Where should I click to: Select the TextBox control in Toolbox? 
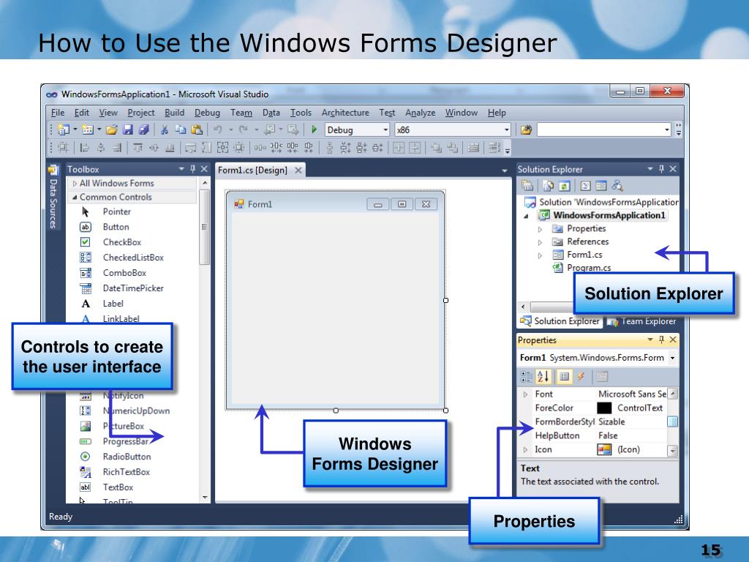pos(118,487)
